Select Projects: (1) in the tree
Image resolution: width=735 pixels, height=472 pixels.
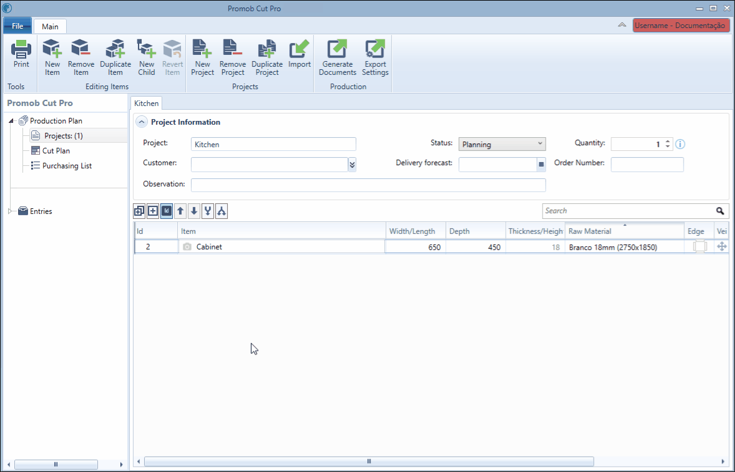tap(63, 136)
